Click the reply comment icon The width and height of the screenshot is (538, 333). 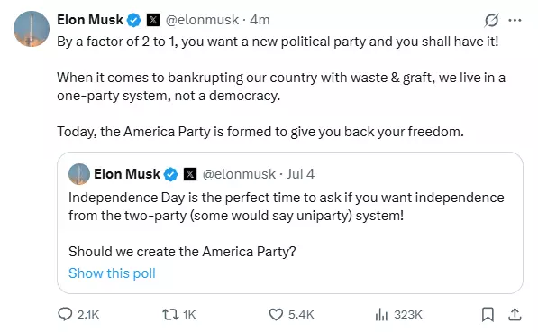(x=65, y=314)
